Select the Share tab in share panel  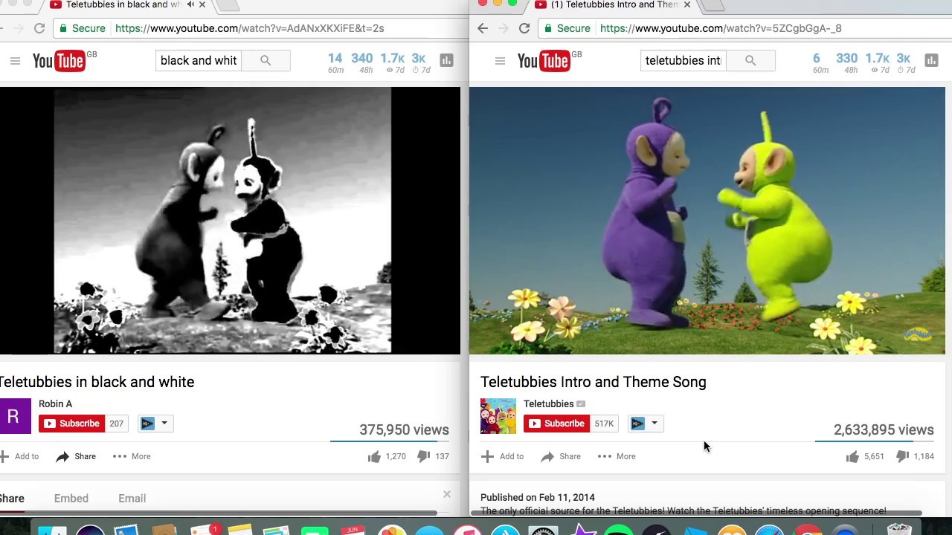pos(12,499)
